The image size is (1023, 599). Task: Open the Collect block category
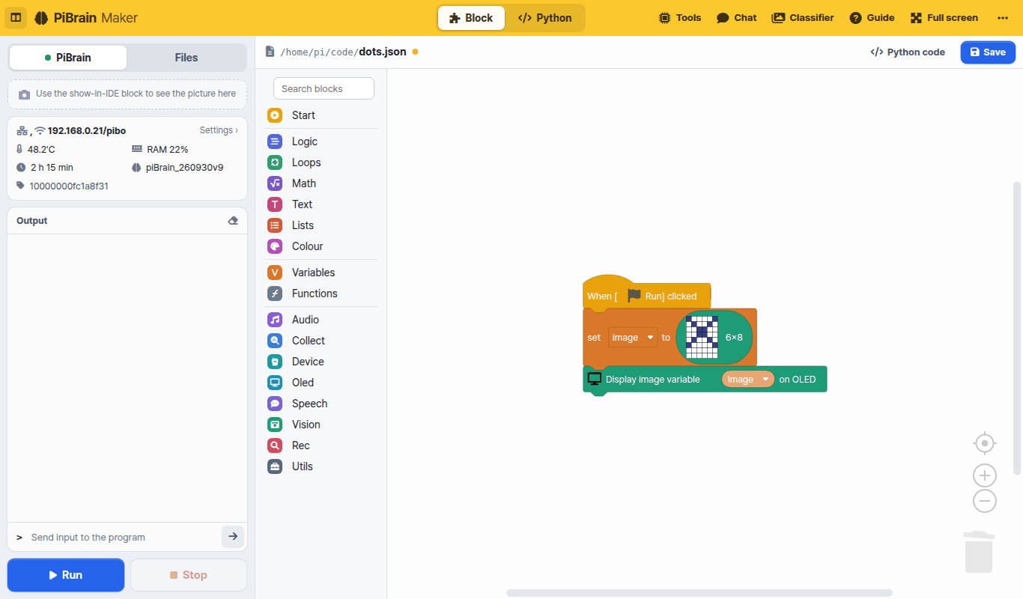point(321,341)
